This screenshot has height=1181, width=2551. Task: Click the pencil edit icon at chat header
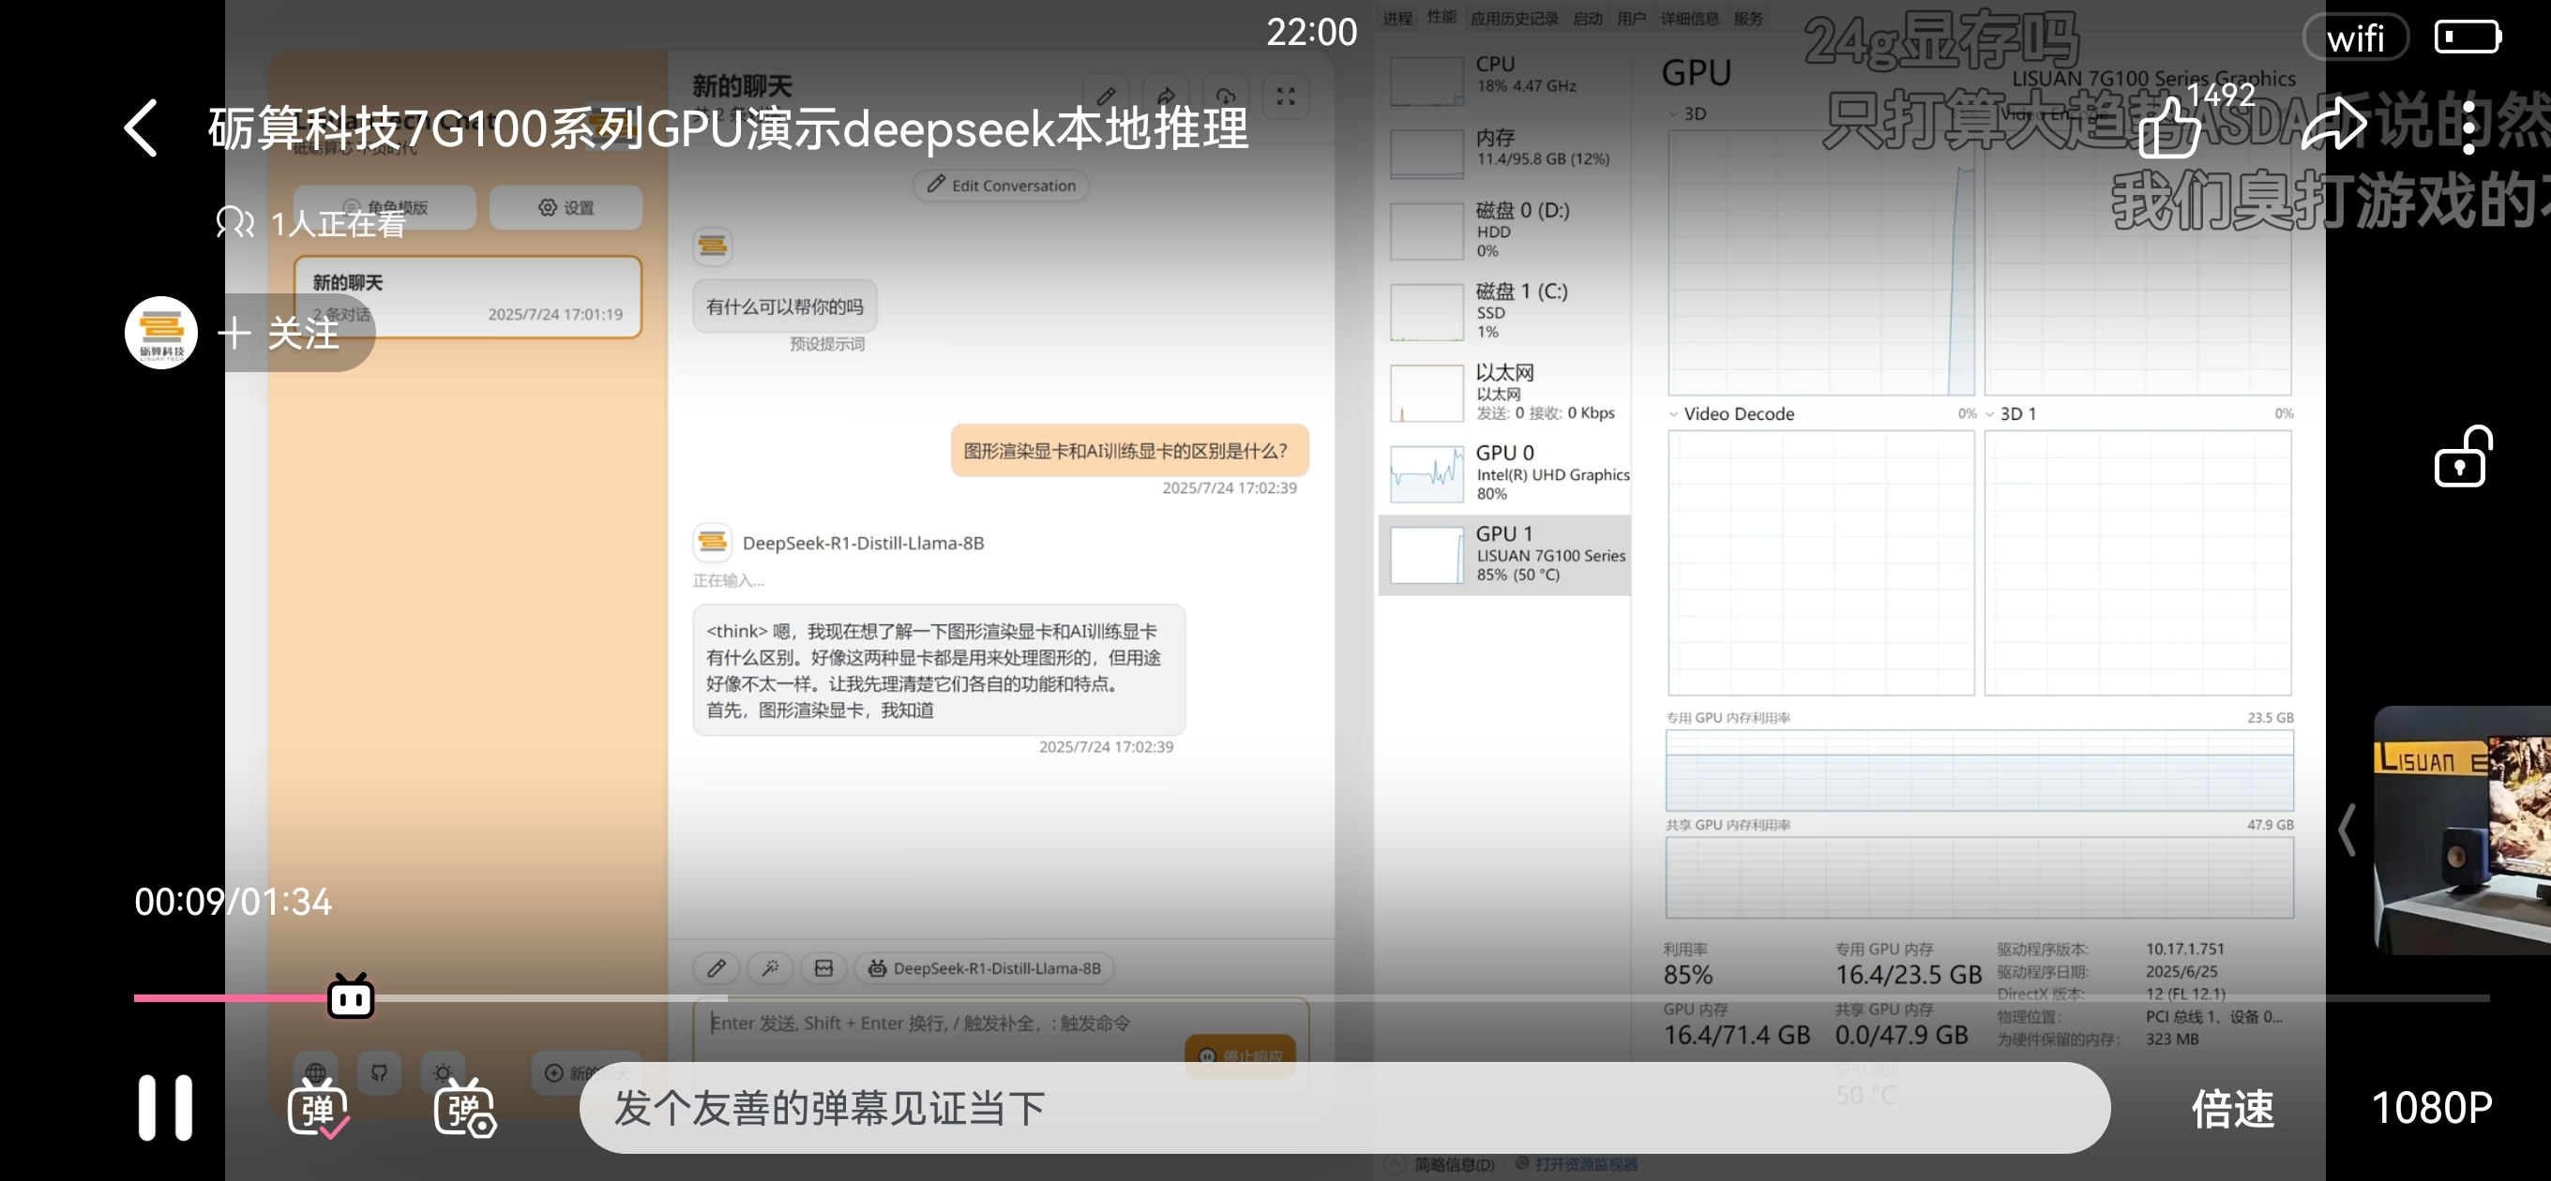1106,96
